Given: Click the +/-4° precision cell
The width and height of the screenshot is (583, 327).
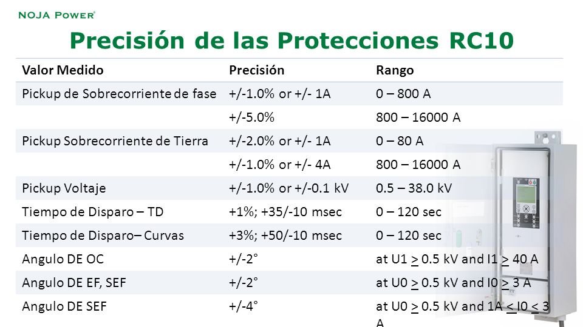Looking at the screenshot, I should (x=243, y=306).
